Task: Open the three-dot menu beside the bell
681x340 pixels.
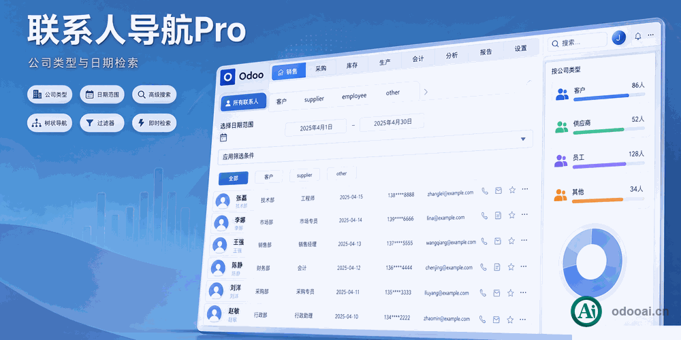Action: (x=650, y=35)
